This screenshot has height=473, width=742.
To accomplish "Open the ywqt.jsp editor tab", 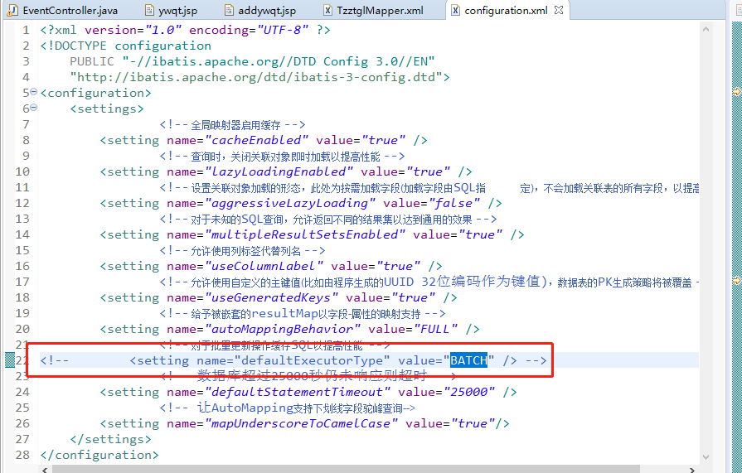I will (x=171, y=11).
